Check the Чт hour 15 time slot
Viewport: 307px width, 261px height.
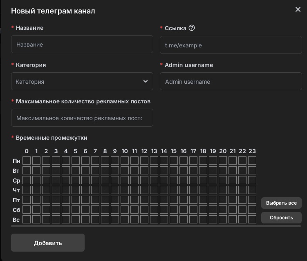(174, 190)
